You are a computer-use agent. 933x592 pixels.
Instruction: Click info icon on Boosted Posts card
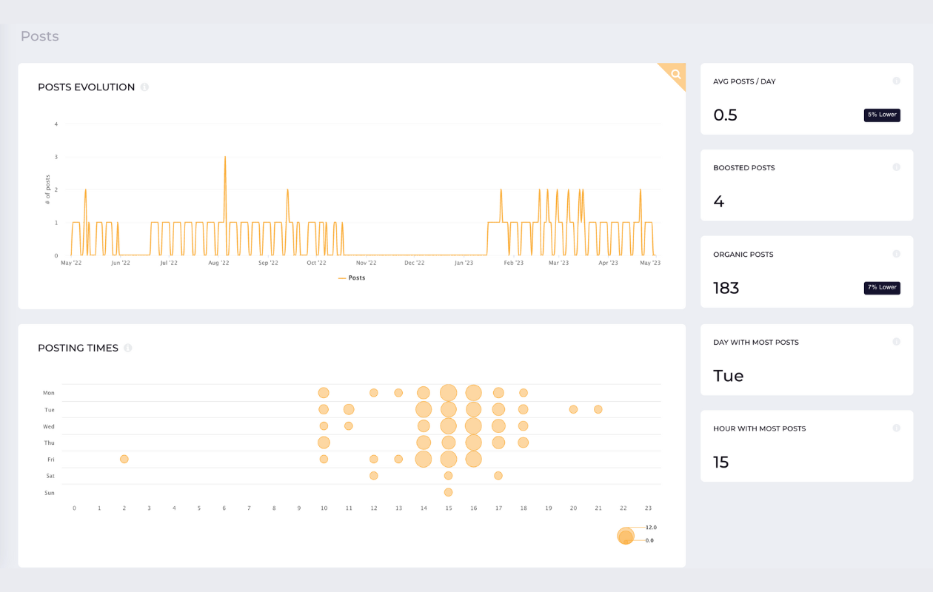click(896, 167)
